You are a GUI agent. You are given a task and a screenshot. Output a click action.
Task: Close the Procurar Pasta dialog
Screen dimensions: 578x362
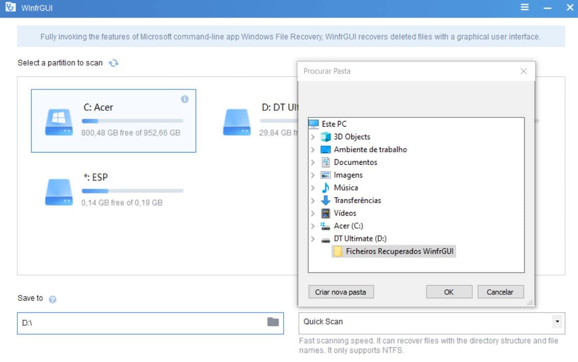[x=524, y=71]
